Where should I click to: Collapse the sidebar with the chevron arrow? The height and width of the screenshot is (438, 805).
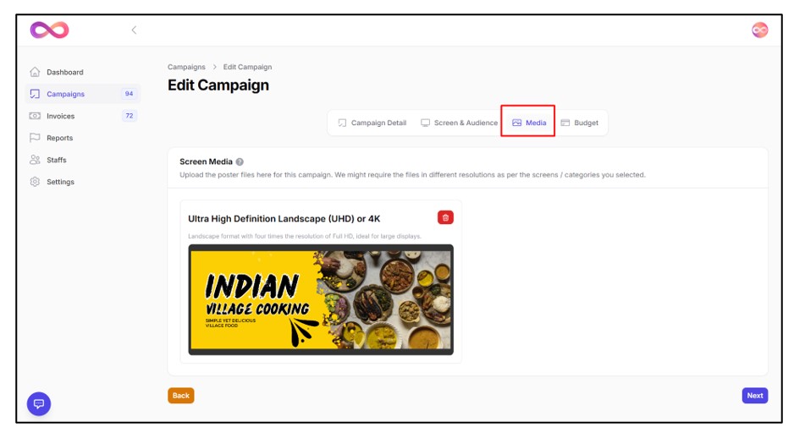(134, 30)
